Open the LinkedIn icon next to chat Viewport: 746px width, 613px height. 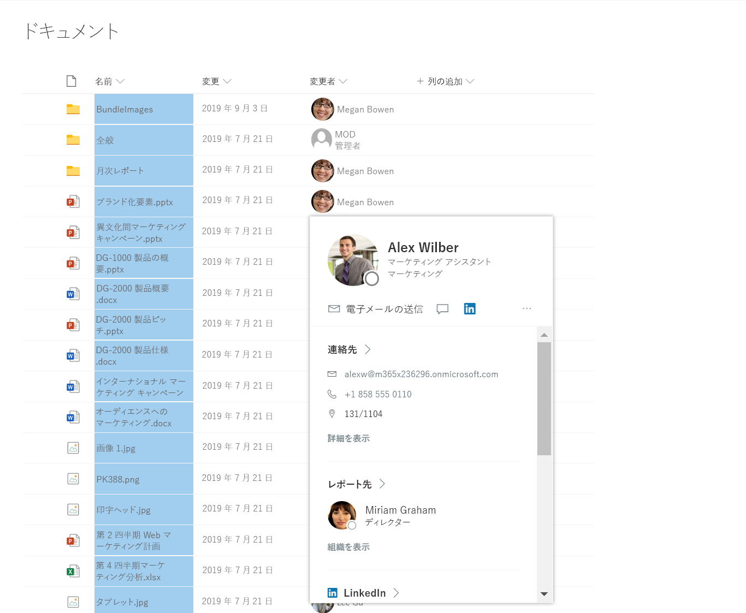point(470,309)
